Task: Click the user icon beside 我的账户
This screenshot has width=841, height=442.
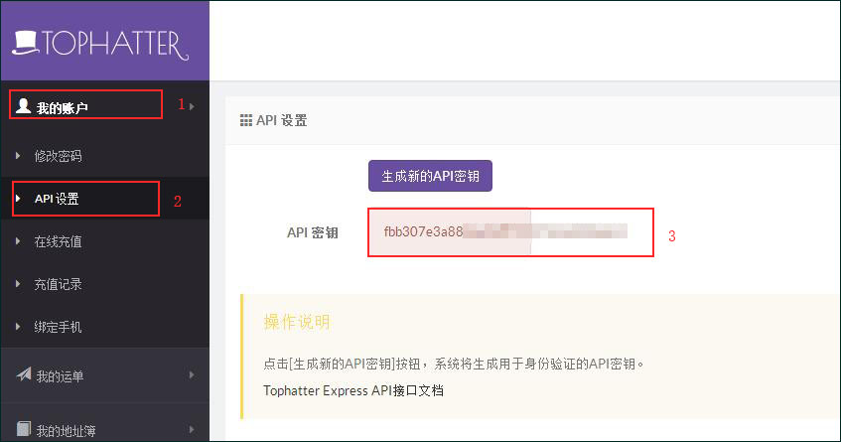Action: click(23, 105)
